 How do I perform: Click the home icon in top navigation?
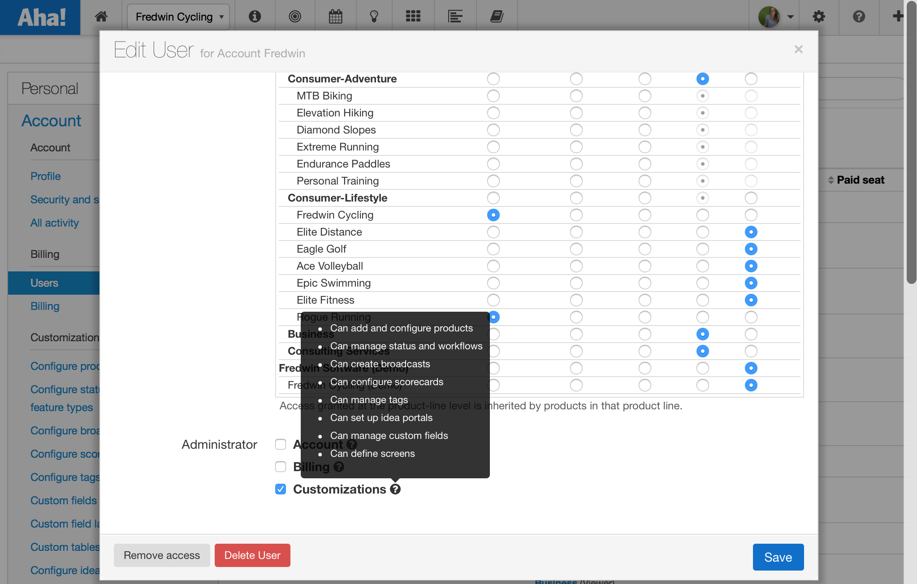point(101,17)
